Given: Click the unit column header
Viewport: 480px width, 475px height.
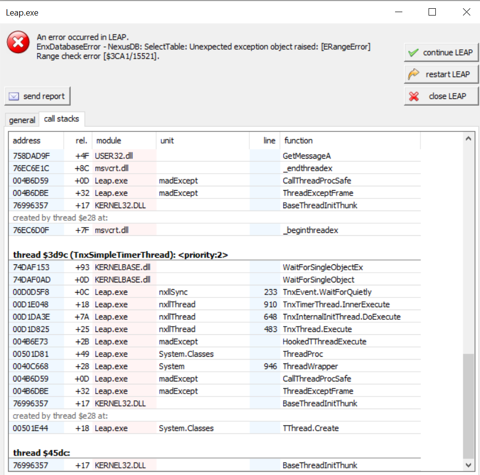Looking at the screenshot, I should click(203, 141).
